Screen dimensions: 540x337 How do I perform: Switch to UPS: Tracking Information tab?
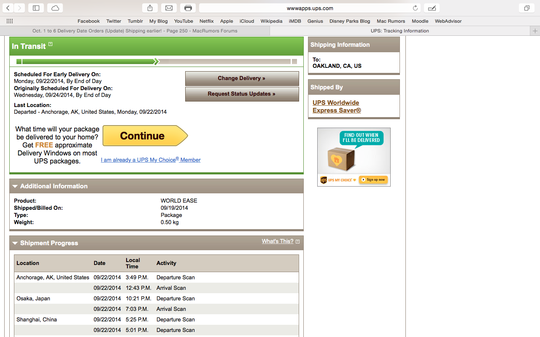pos(400,31)
